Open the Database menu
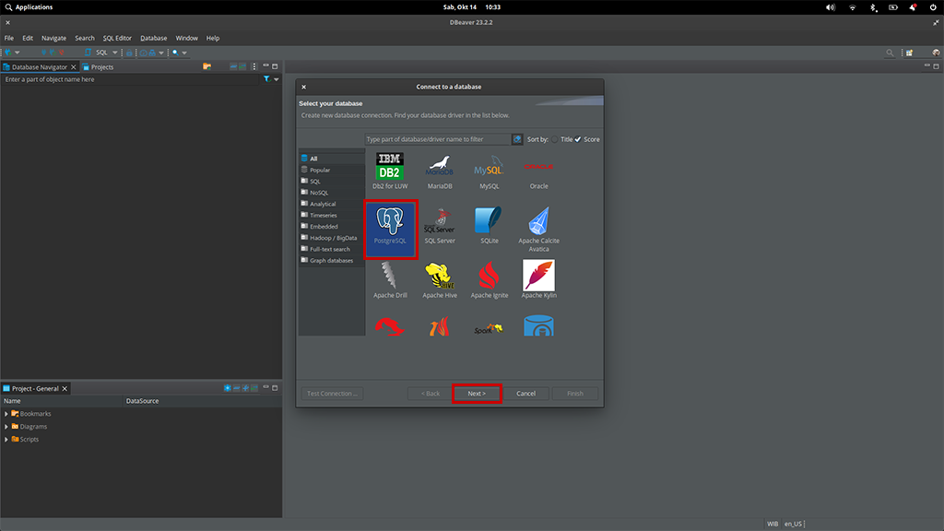944x531 pixels. 153,38
